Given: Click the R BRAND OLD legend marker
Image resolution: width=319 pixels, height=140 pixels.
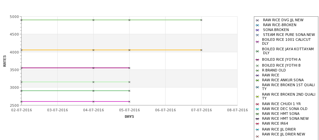Looking at the screenshot, I should (257, 70).
